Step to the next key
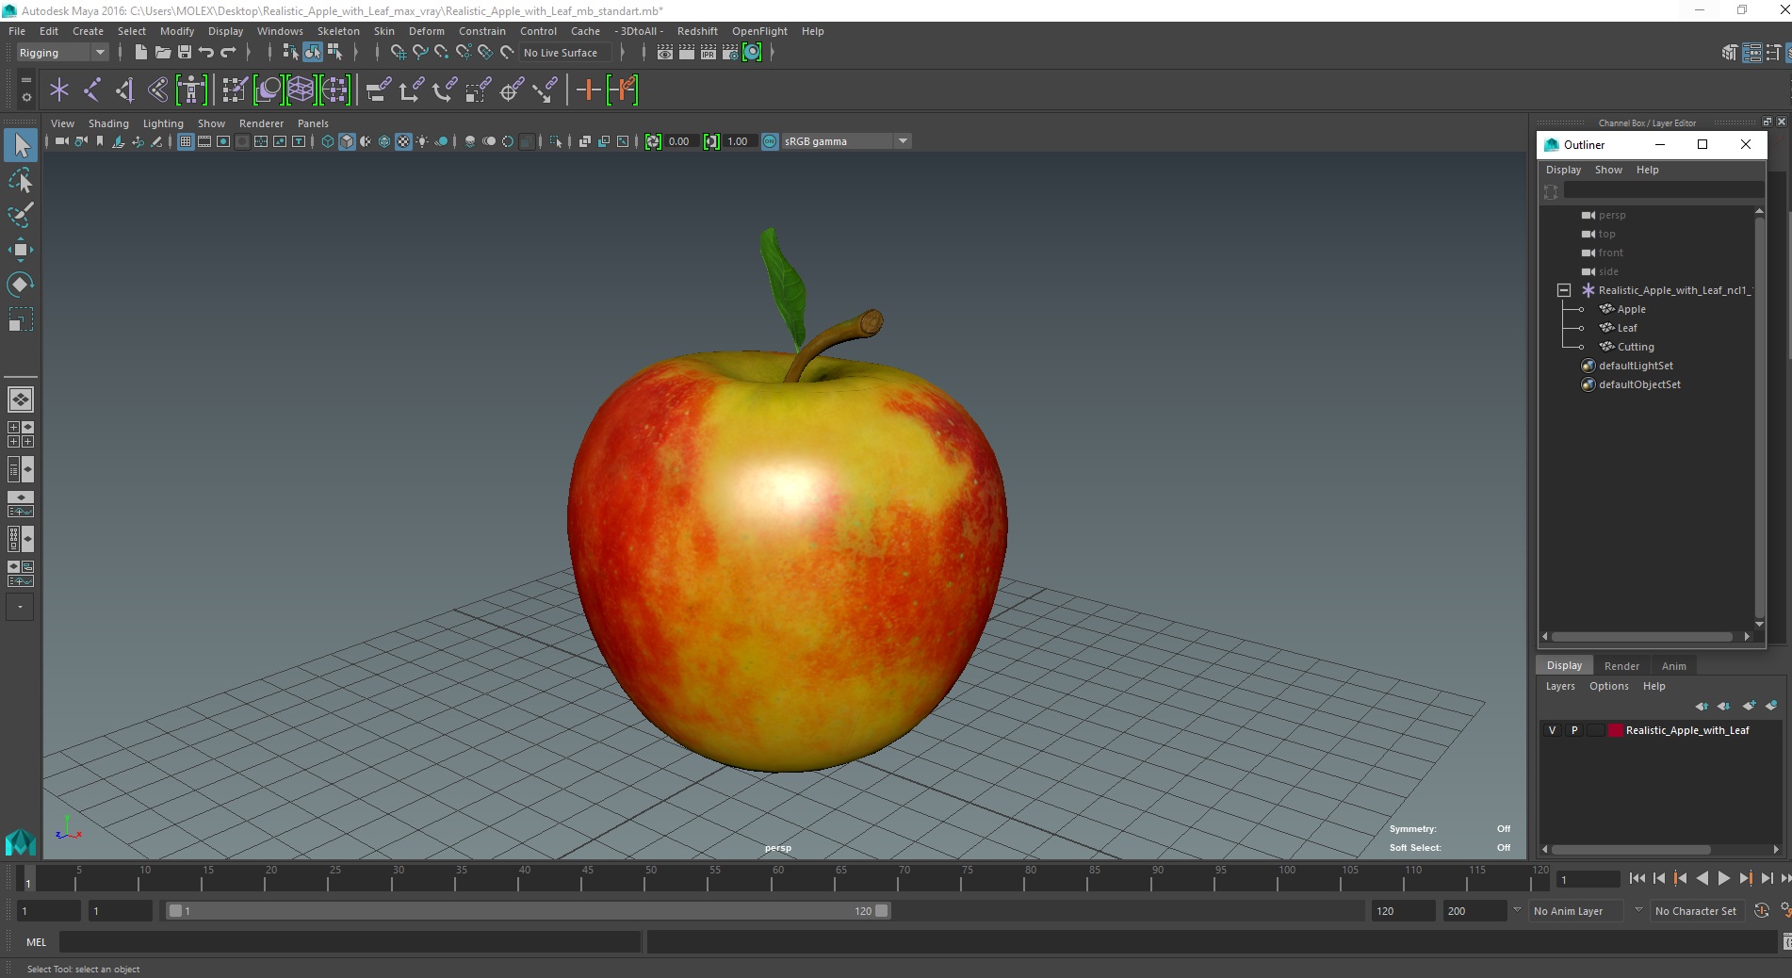 click(x=1745, y=878)
